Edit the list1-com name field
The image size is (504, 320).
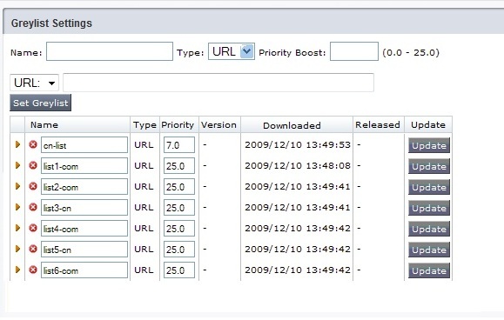[x=84, y=166]
